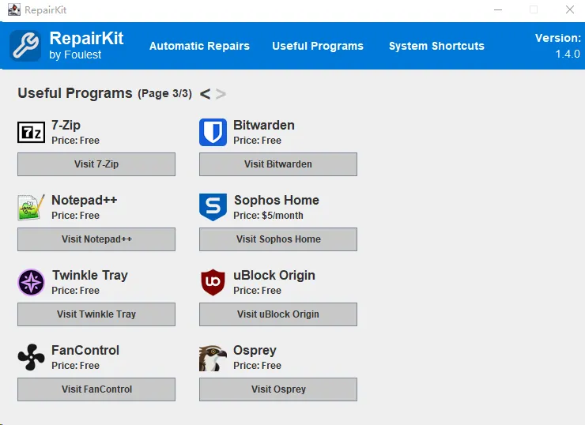Click the Notepad++ program icon
The width and height of the screenshot is (585, 425).
click(31, 207)
